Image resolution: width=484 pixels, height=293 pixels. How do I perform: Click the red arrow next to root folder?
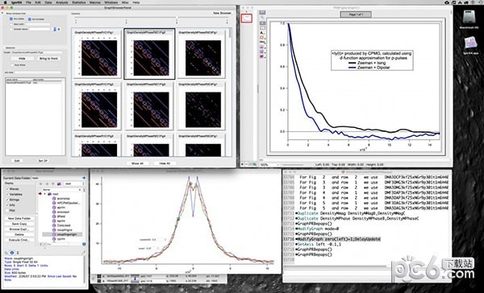[40, 194]
